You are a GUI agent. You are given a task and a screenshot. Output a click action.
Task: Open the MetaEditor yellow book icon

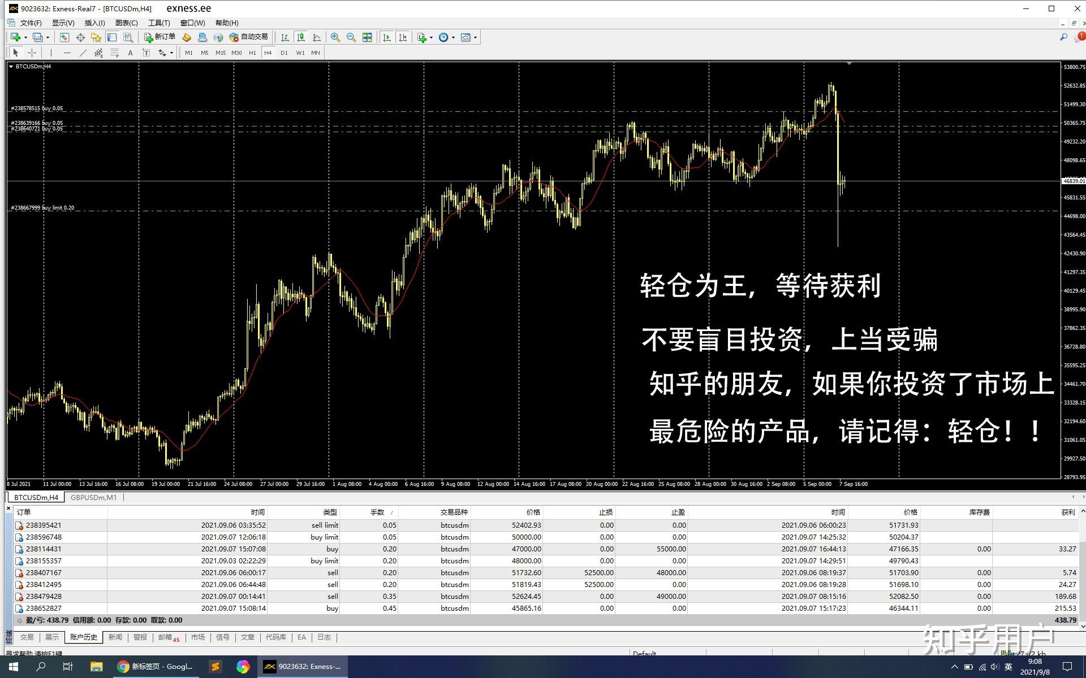187,37
